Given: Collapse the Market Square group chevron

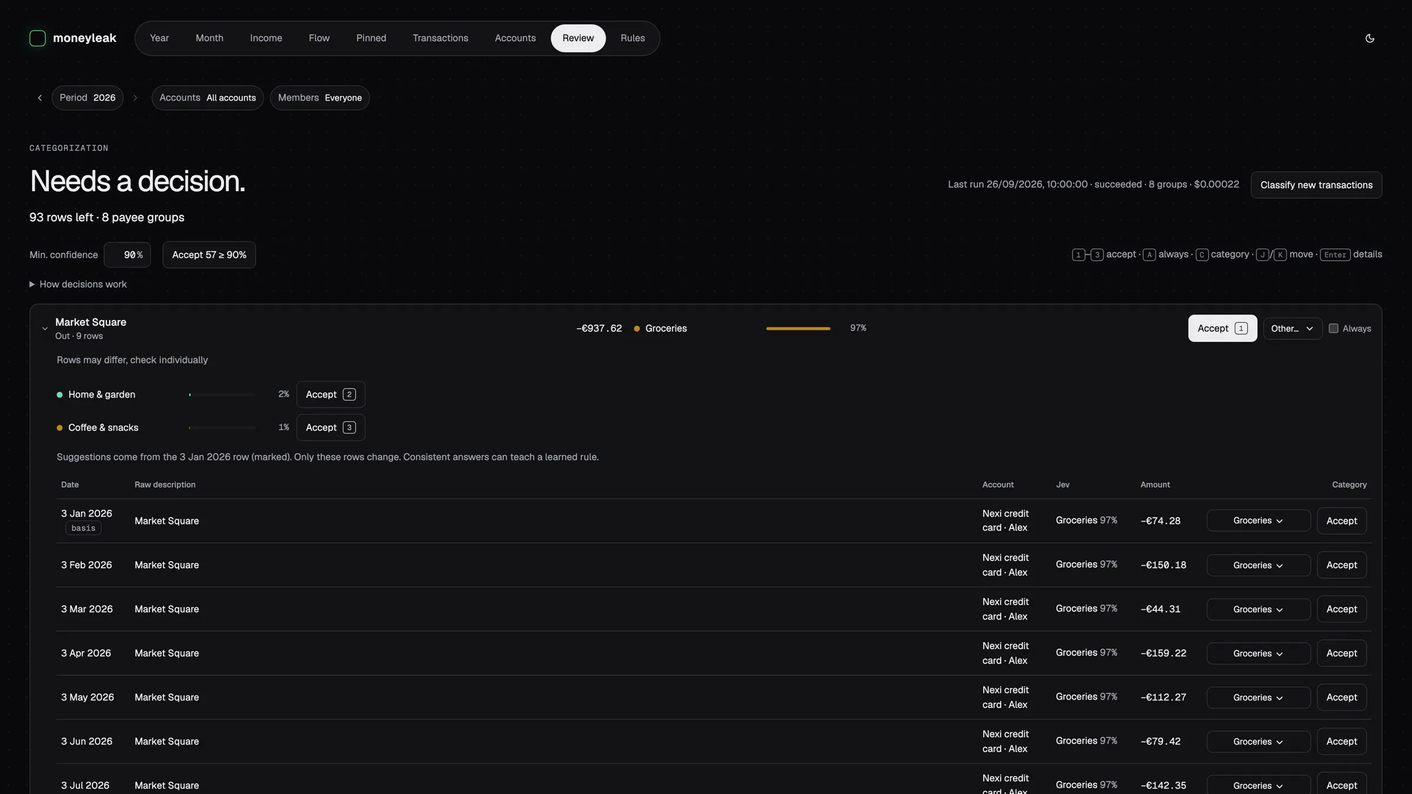Looking at the screenshot, I should pos(45,329).
